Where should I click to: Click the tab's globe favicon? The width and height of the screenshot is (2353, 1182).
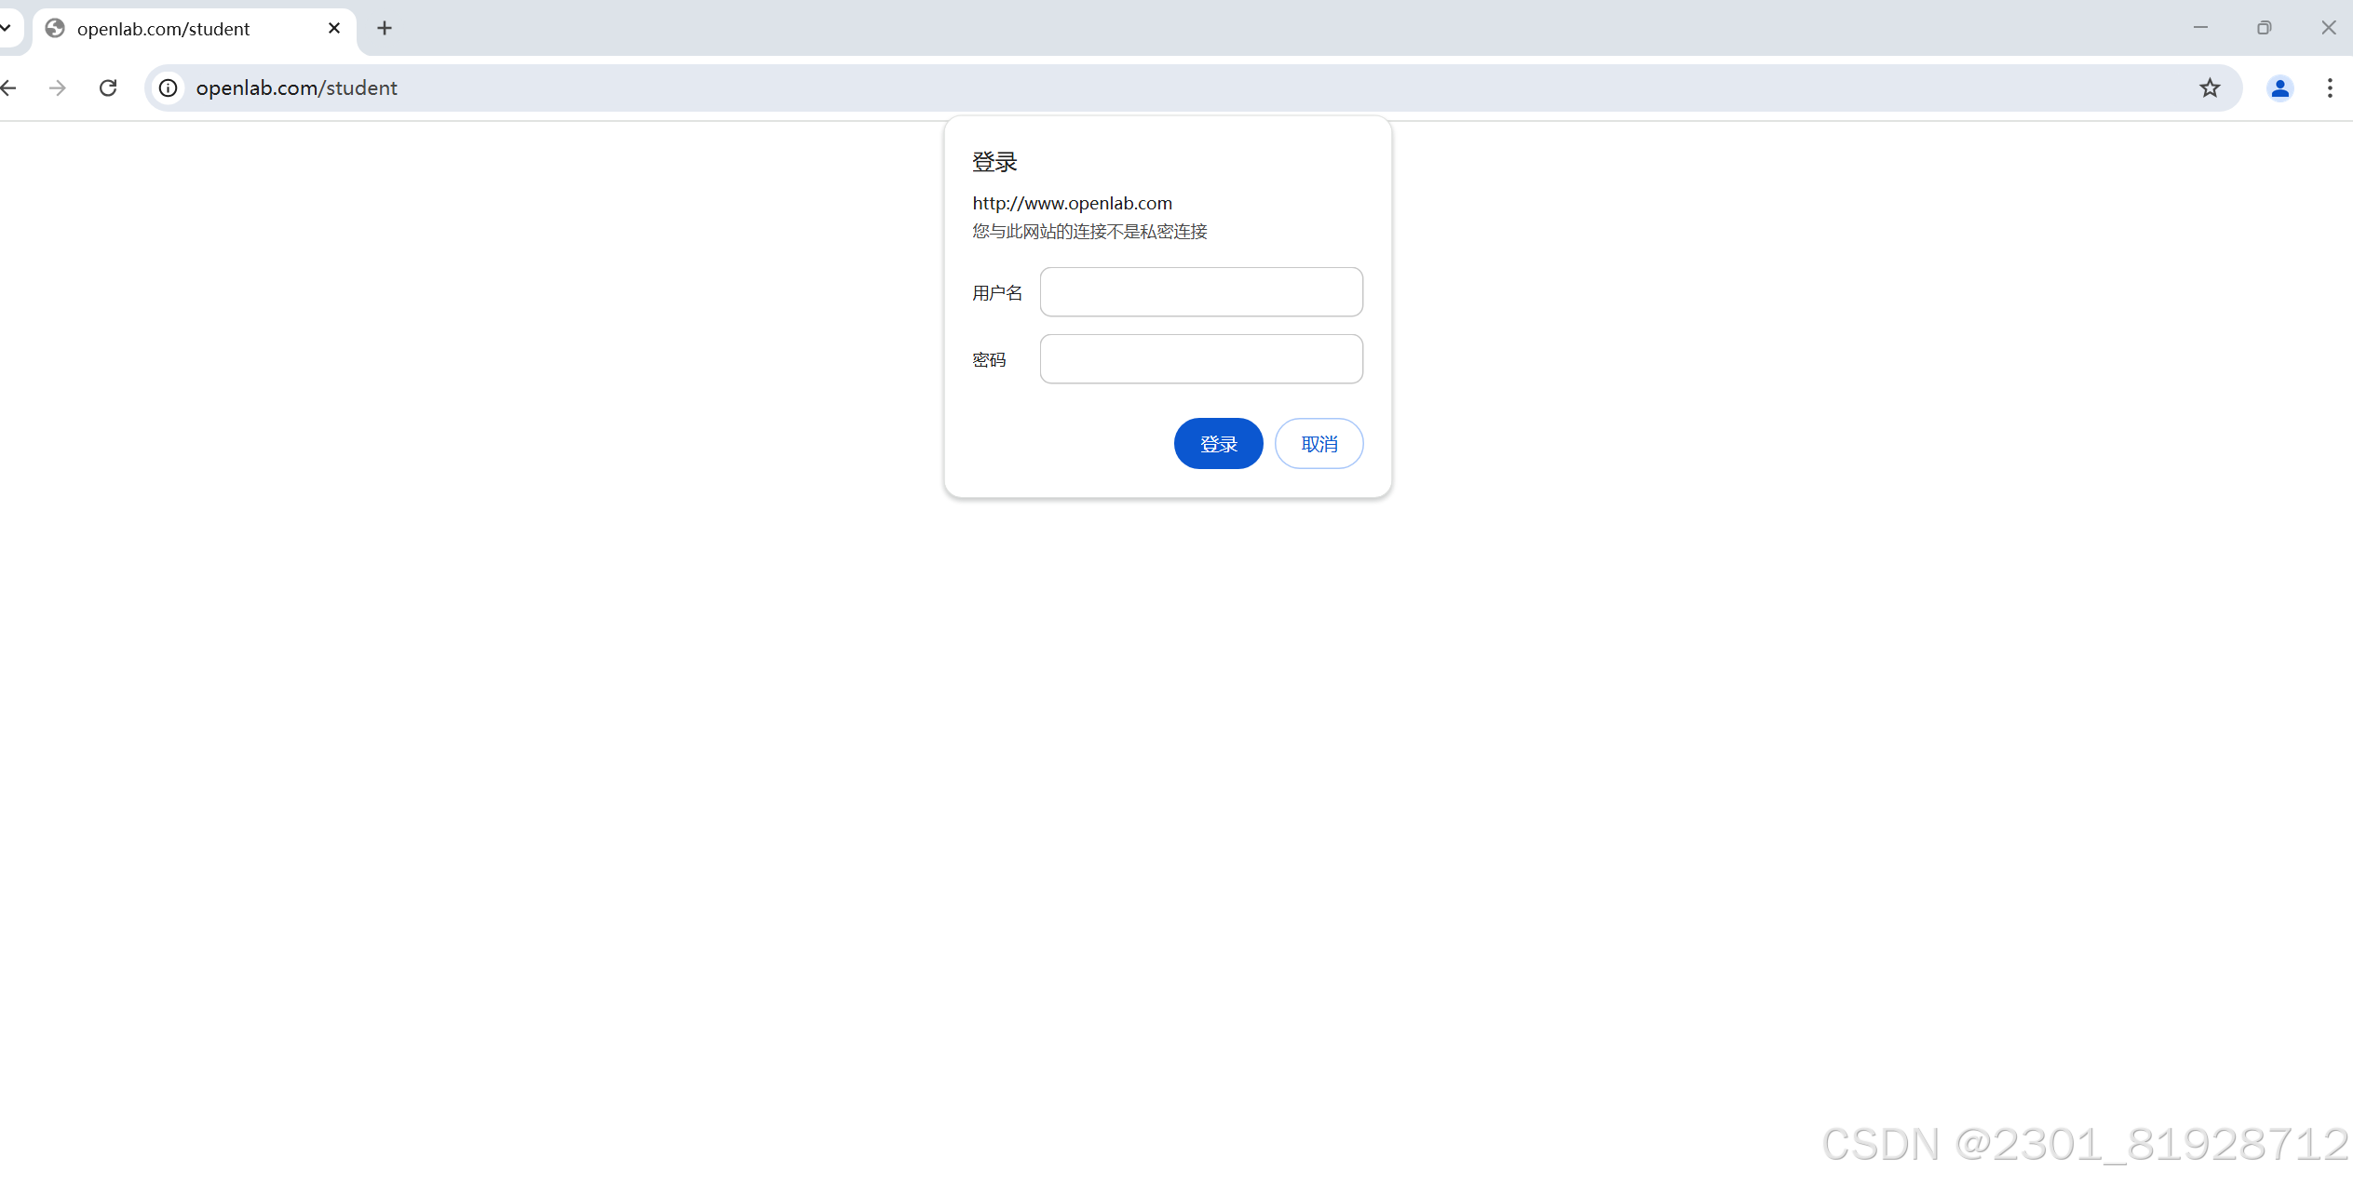click(x=55, y=28)
